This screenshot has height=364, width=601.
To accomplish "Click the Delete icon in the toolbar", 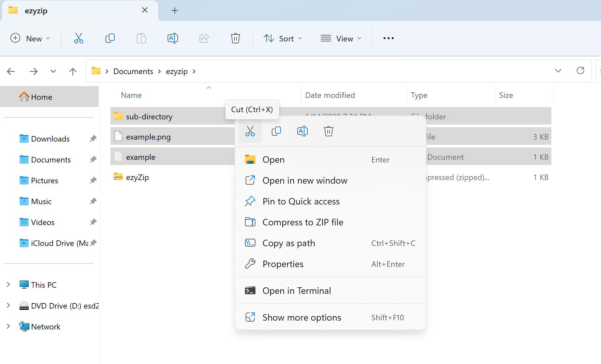I will click(x=236, y=38).
